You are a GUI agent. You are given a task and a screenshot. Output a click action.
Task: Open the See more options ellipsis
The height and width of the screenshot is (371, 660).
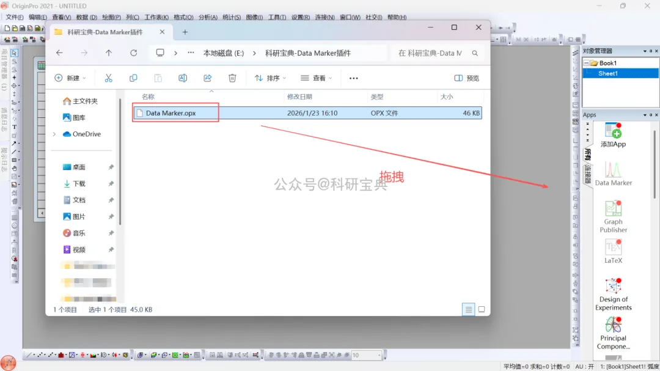click(354, 78)
